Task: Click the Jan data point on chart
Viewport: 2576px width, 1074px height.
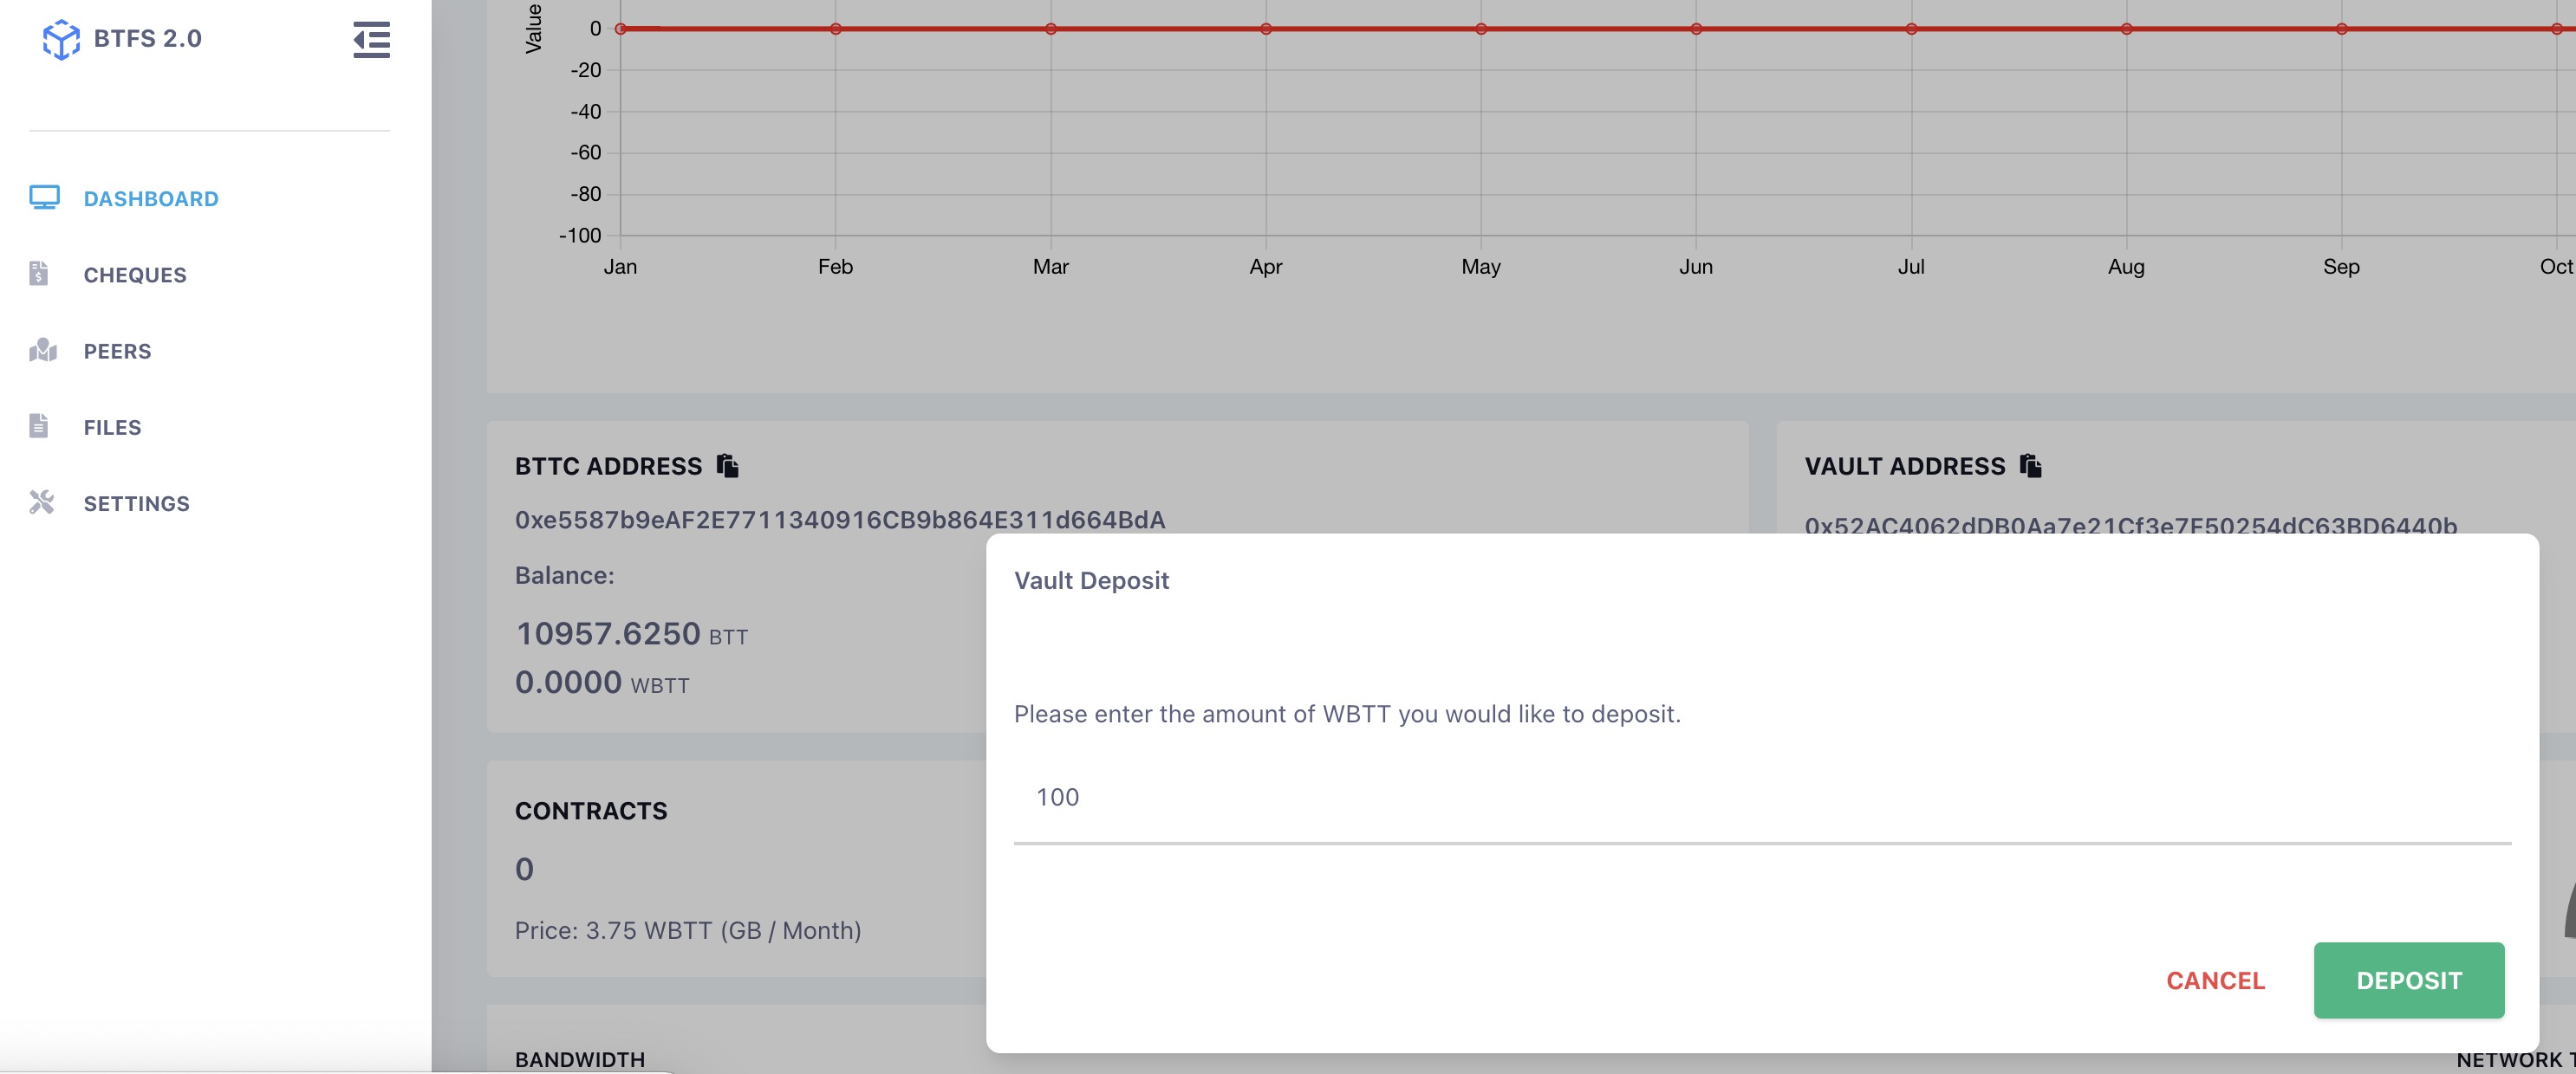Action: pos(621,29)
